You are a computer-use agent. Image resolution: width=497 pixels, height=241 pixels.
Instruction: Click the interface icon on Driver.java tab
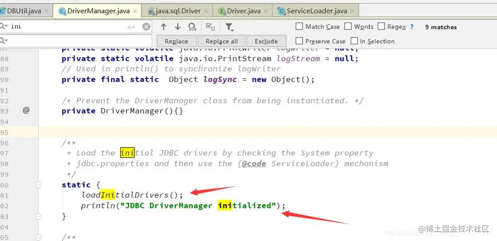click(x=222, y=11)
